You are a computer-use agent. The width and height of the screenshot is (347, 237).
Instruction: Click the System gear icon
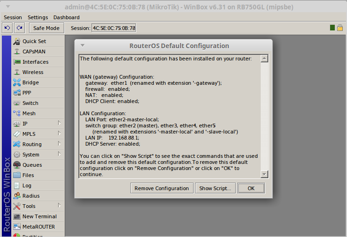[x=16, y=155]
